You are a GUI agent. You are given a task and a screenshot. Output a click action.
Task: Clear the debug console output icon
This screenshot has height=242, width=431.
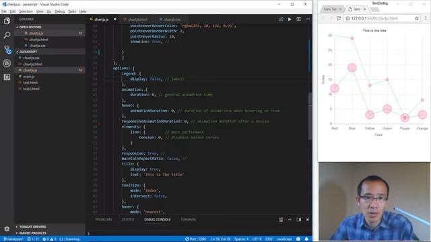point(281,220)
